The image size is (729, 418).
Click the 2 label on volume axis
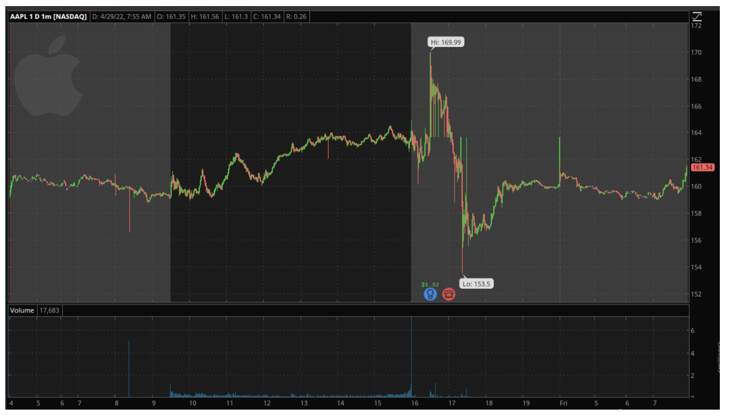click(692, 376)
